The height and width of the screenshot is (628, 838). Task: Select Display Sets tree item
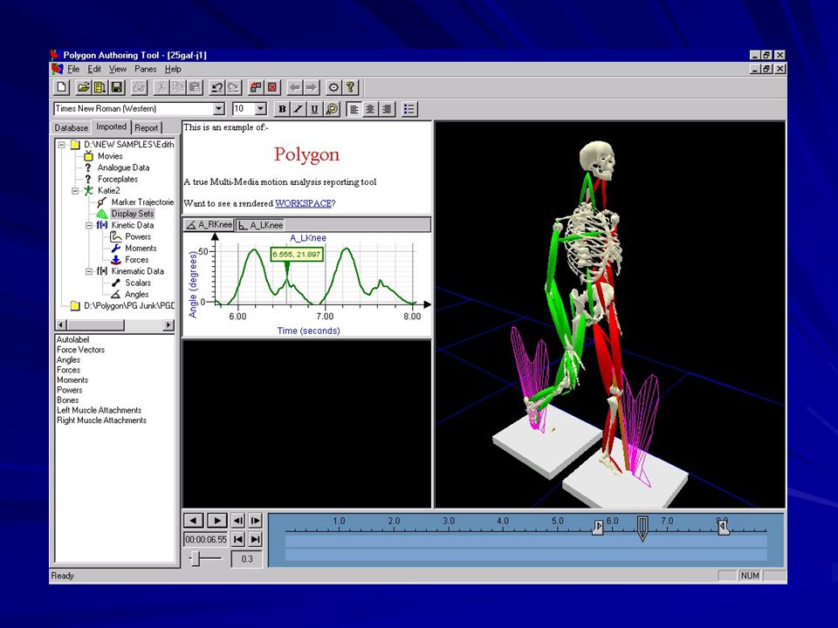(x=132, y=214)
